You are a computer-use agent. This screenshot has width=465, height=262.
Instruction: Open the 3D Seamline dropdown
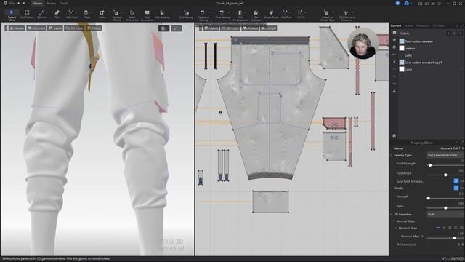(445, 214)
